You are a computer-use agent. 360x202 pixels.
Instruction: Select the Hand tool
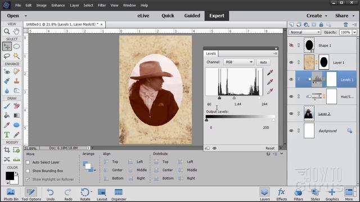point(16,31)
